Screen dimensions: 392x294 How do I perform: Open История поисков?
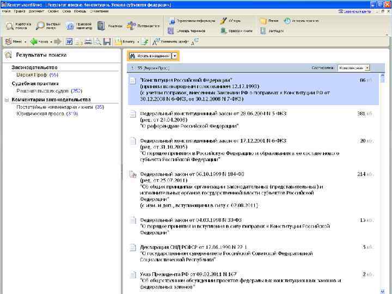(x=302, y=21)
